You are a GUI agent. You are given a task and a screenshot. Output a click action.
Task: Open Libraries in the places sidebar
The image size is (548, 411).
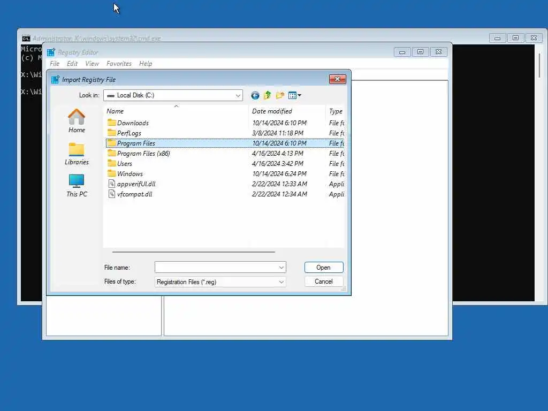[77, 154]
